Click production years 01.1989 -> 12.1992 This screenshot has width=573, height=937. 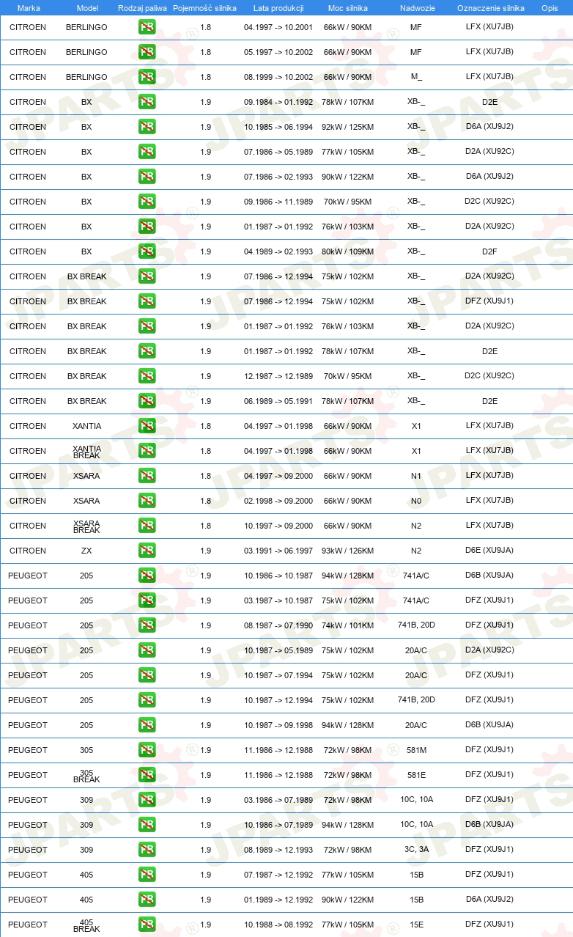point(278,900)
